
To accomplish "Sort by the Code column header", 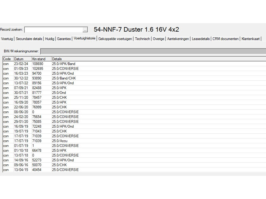I will click(x=8, y=59).
